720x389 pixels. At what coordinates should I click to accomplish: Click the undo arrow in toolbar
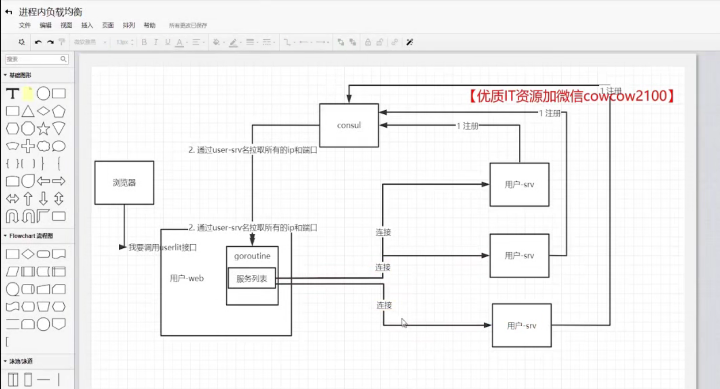tap(38, 42)
